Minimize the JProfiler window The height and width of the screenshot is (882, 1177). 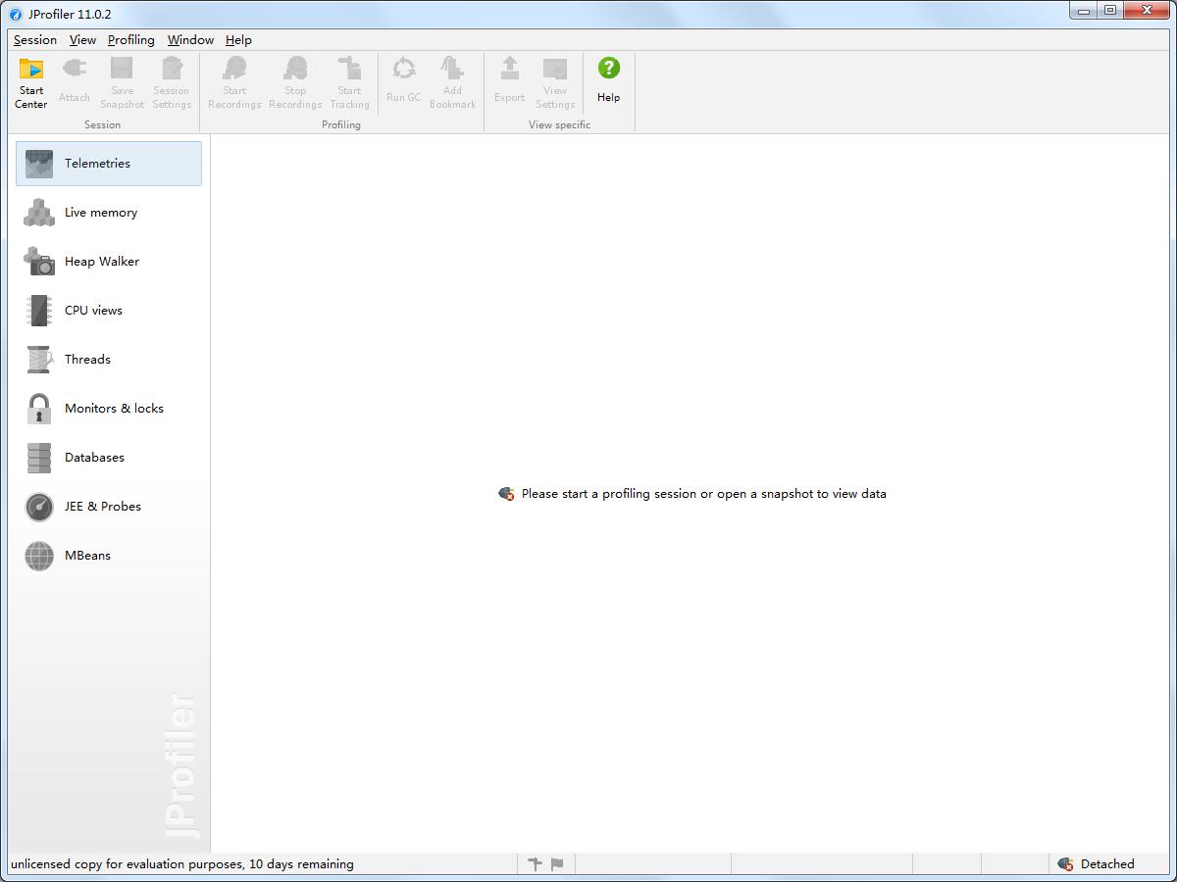[x=1083, y=11]
